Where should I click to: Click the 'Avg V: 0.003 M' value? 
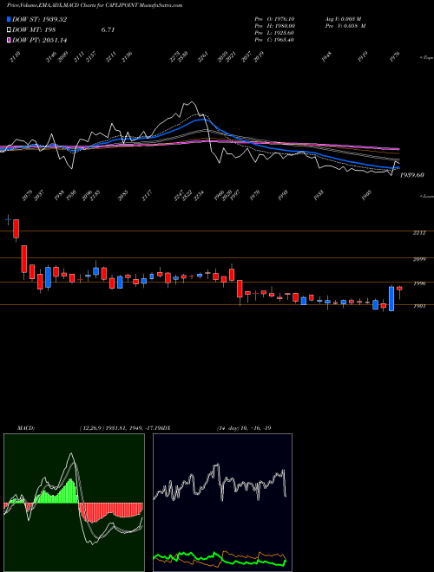tap(345, 19)
